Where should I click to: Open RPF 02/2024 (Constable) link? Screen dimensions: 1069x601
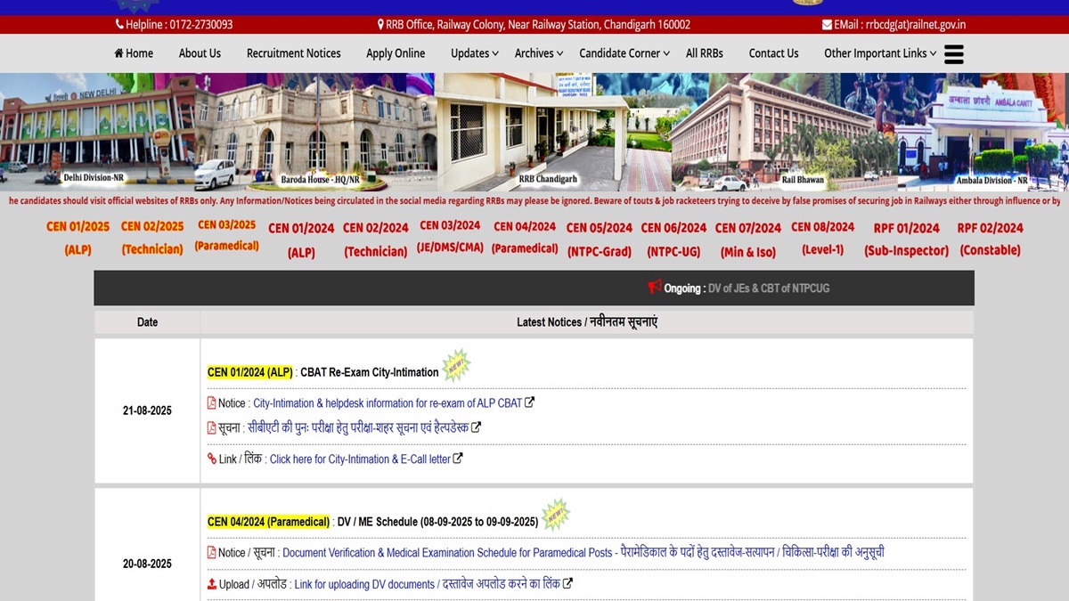tap(990, 239)
